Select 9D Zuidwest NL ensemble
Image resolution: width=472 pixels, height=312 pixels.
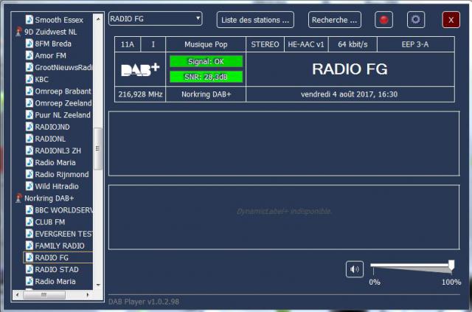50,32
